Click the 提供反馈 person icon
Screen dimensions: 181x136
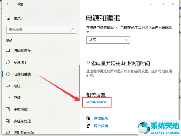pyautogui.click(x=88, y=126)
